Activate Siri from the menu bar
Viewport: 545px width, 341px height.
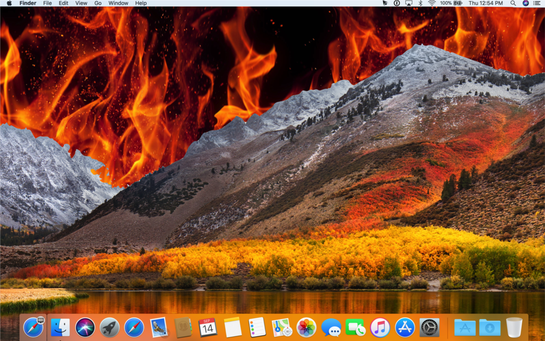point(525,3)
